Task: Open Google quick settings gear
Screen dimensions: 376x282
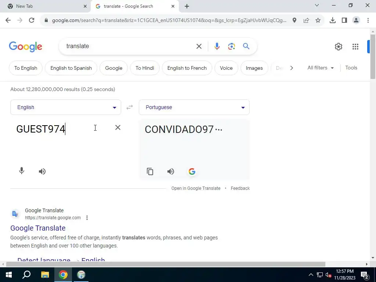Action: click(x=338, y=47)
